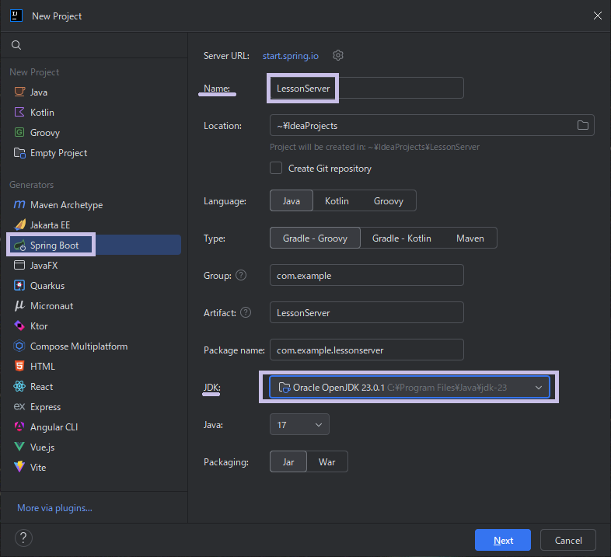
Task: Set Language to Groovy
Action: point(388,200)
